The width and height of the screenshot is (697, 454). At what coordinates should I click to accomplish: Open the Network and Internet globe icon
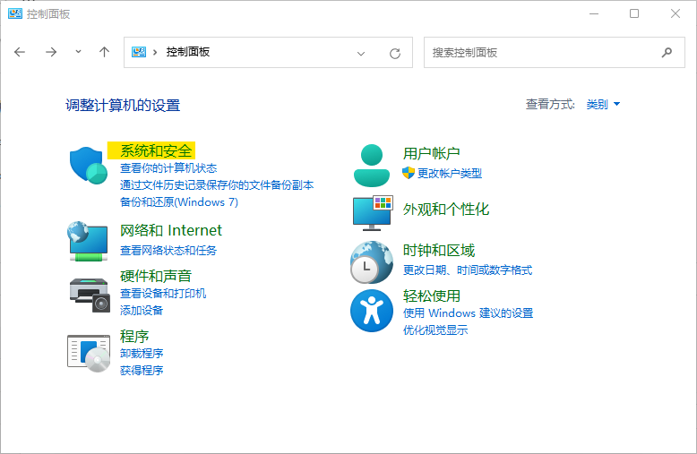(x=88, y=240)
